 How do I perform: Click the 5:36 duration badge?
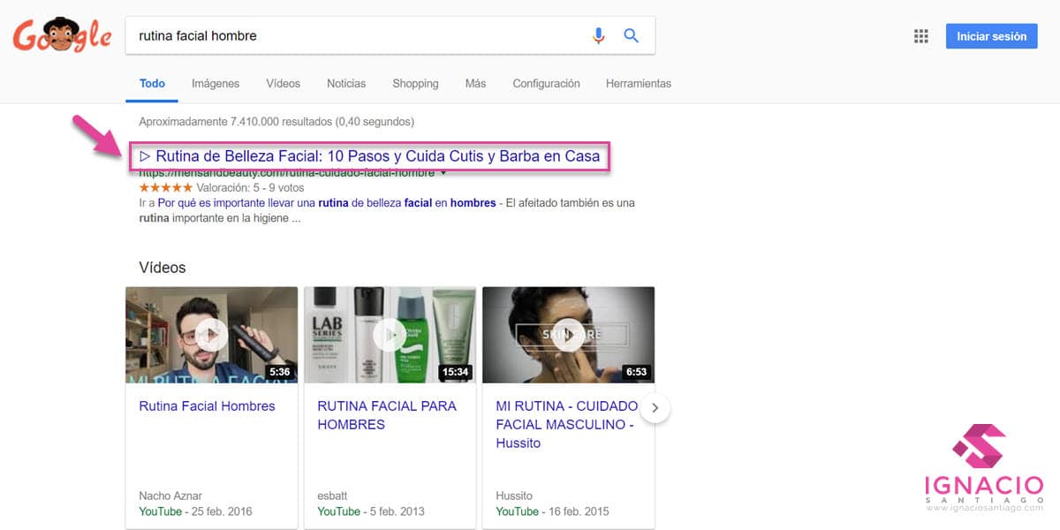[280, 372]
